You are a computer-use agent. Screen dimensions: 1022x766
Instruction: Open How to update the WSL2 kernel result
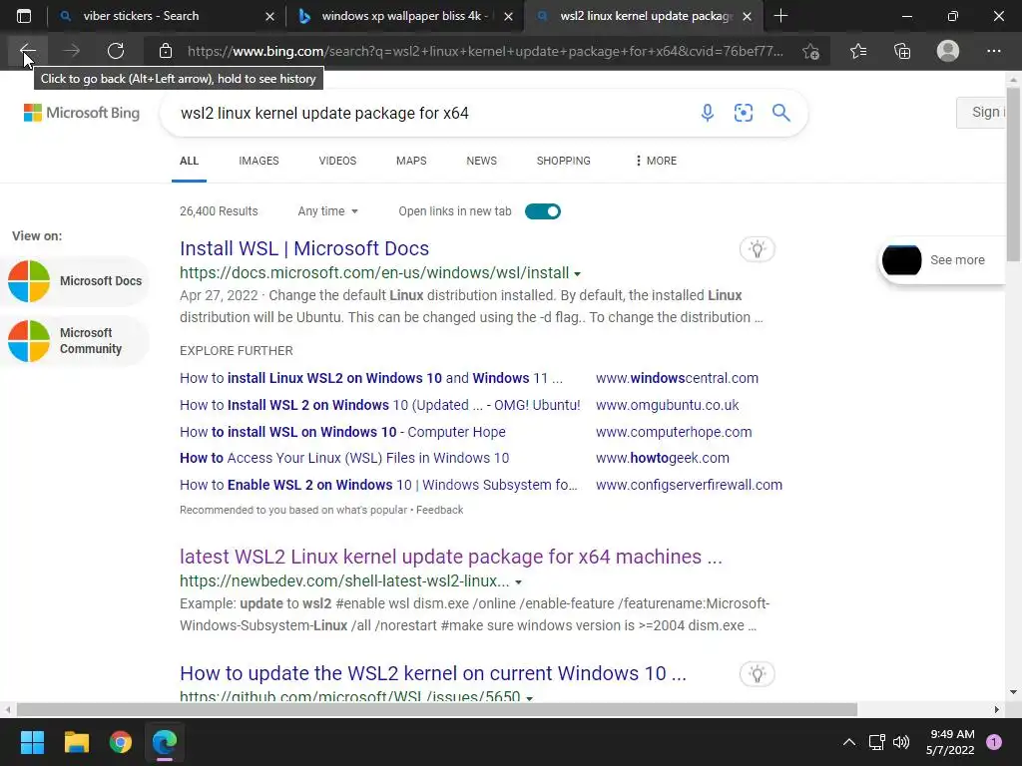(x=433, y=673)
